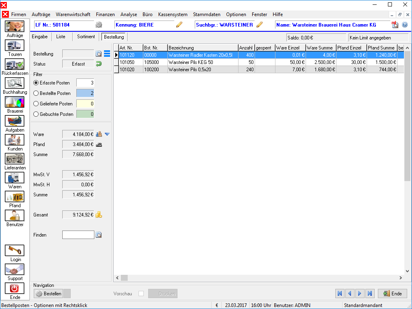Open the Warenwirtschaft menu

point(73,14)
